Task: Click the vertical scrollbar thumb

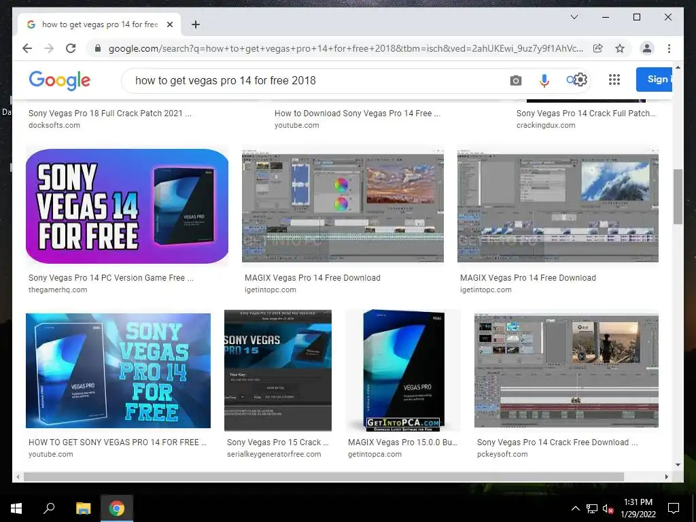Action: point(678,196)
